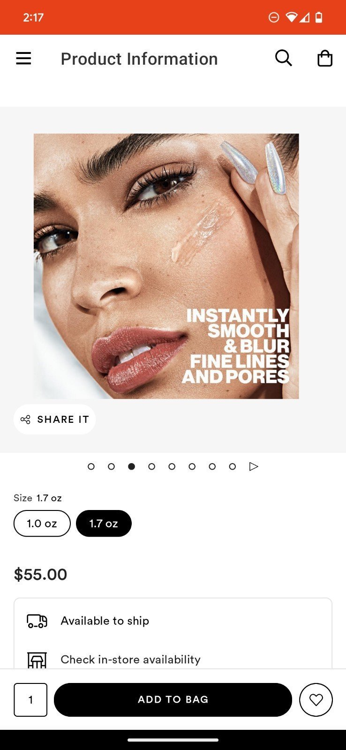The width and height of the screenshot is (346, 750).
Task: Open the hamburger navigation menu
Action: 23,59
